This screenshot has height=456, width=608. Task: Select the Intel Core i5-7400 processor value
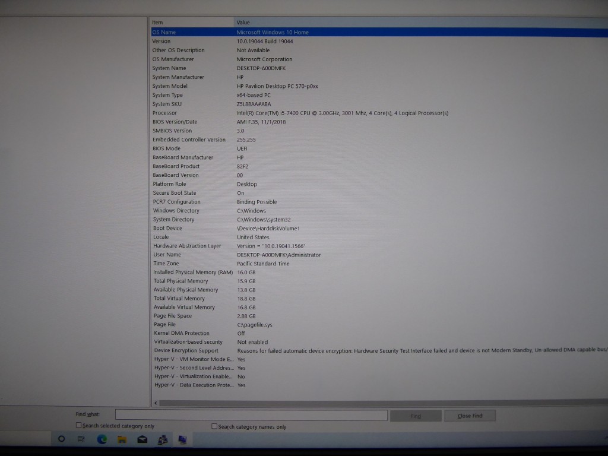pos(343,113)
